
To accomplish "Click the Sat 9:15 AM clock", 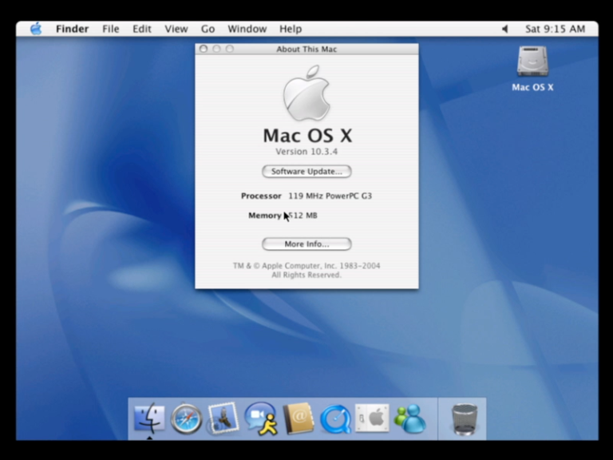I will tap(556, 29).
